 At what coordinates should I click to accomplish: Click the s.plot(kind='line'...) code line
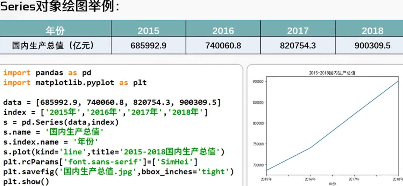pyautogui.click(x=114, y=152)
